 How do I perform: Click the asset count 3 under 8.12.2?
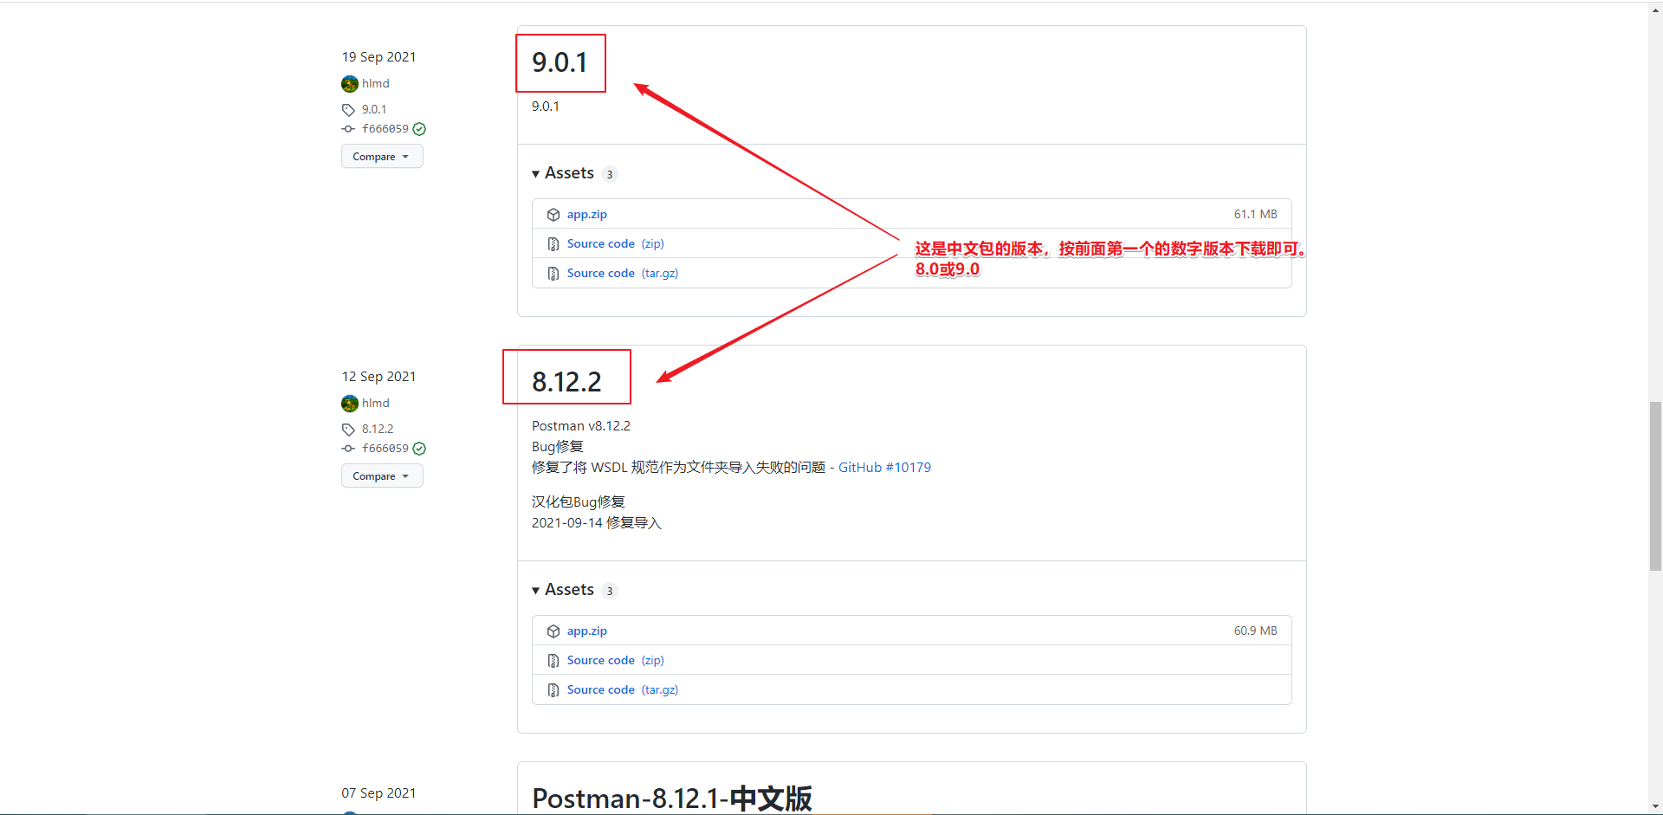610,592
